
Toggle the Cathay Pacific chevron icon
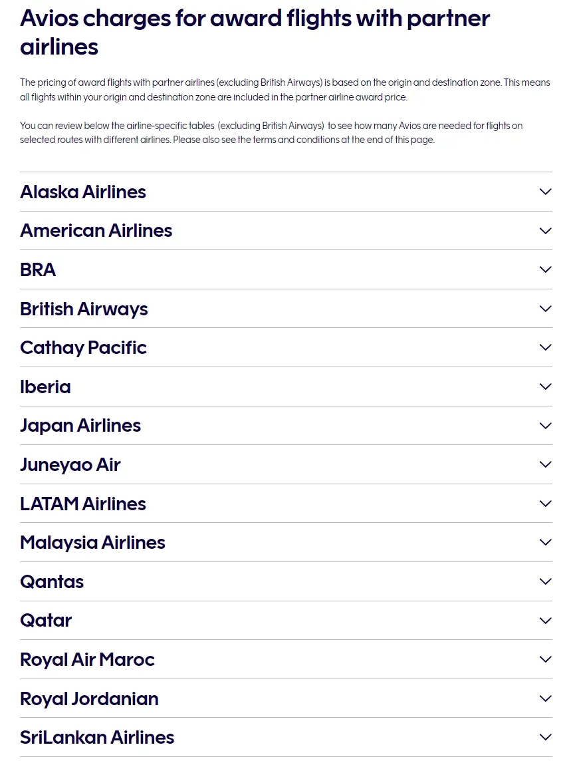point(545,347)
